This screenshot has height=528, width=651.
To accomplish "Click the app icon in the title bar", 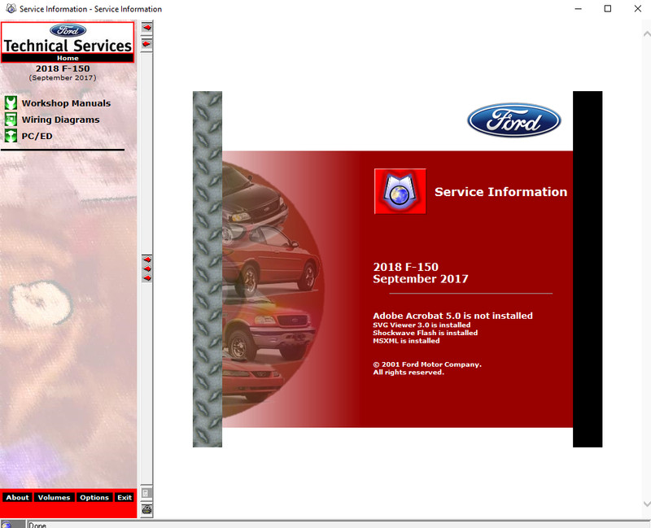I will coord(11,9).
